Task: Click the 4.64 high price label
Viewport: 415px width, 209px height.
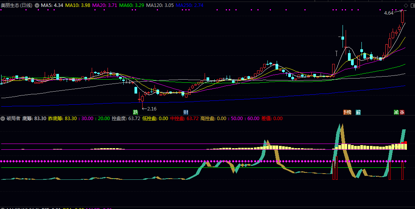Action: pos(389,13)
